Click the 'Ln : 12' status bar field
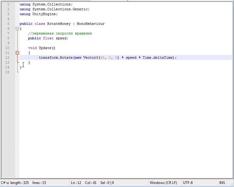 (76, 183)
